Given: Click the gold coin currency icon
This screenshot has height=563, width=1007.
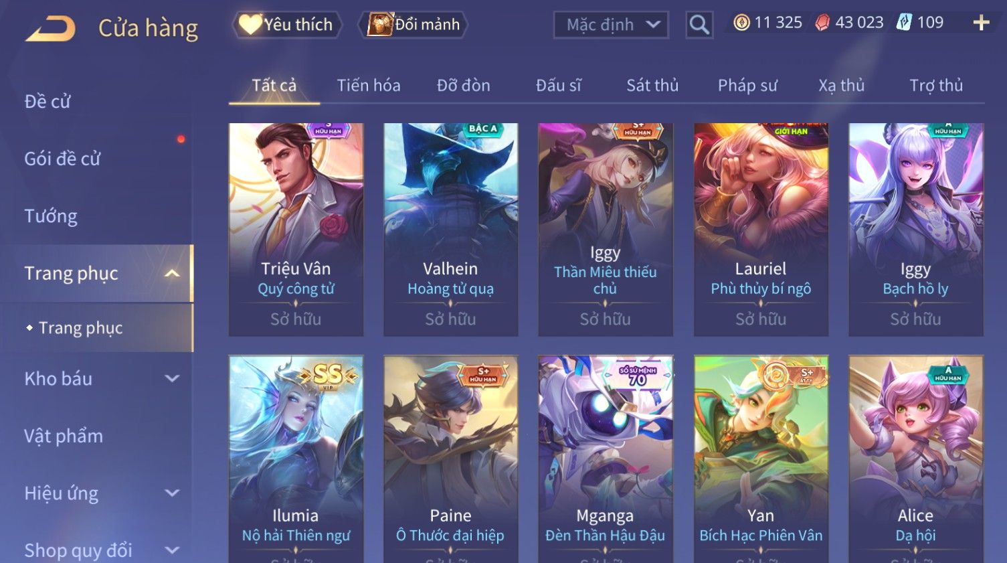Looking at the screenshot, I should 741,23.
